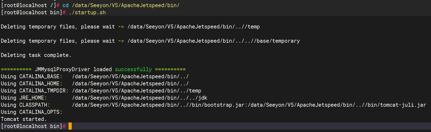431x132 pixels.
Task: Click the path ending in 'base/temporary'
Action: coord(214,41)
